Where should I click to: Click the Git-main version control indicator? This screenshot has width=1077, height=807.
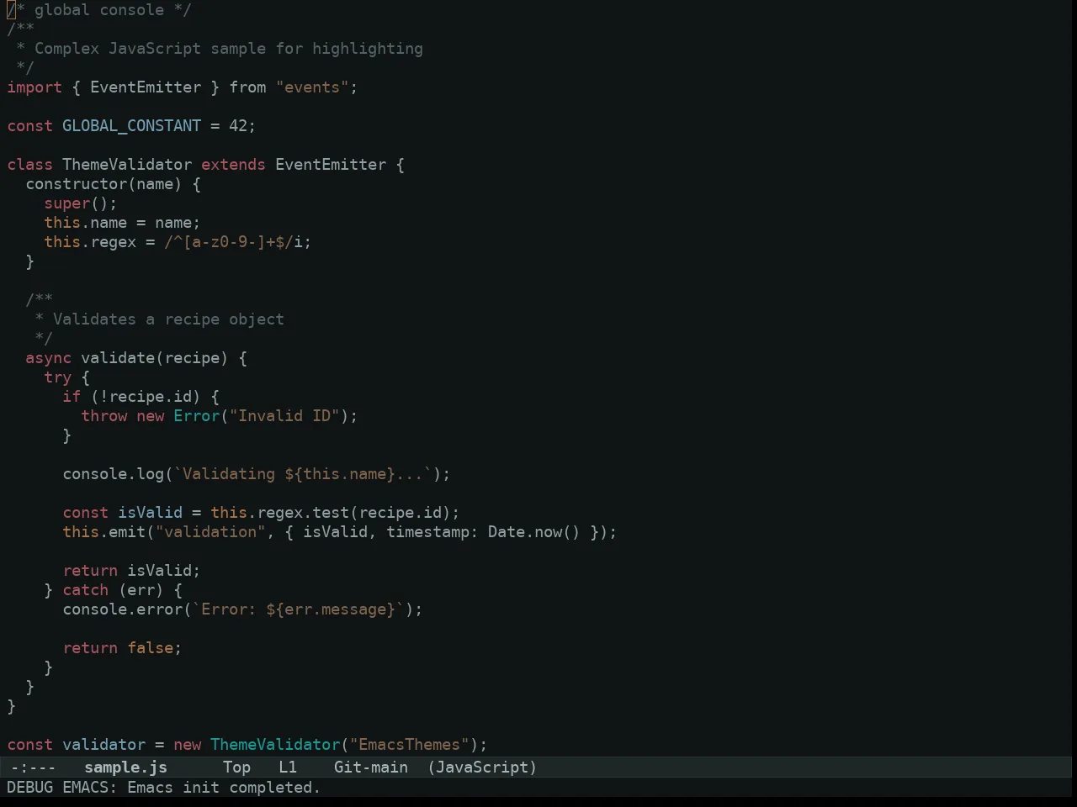click(x=371, y=767)
